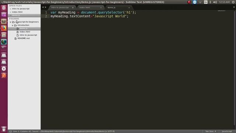Click the minimap at the editor's right
This screenshot has width=236, height=133.
(221, 11)
